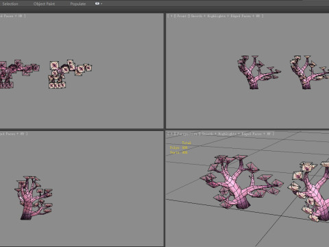Open the Front viewport name label menu
The width and height of the screenshot is (329, 247).
coord(182,16)
